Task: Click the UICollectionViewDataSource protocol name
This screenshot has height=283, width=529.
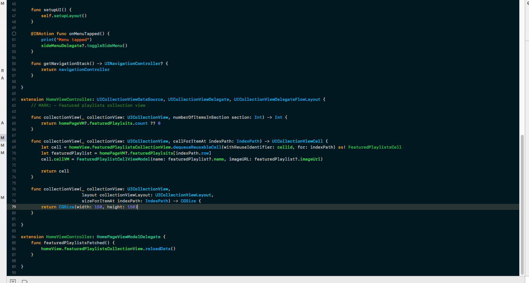Action: tap(130, 99)
